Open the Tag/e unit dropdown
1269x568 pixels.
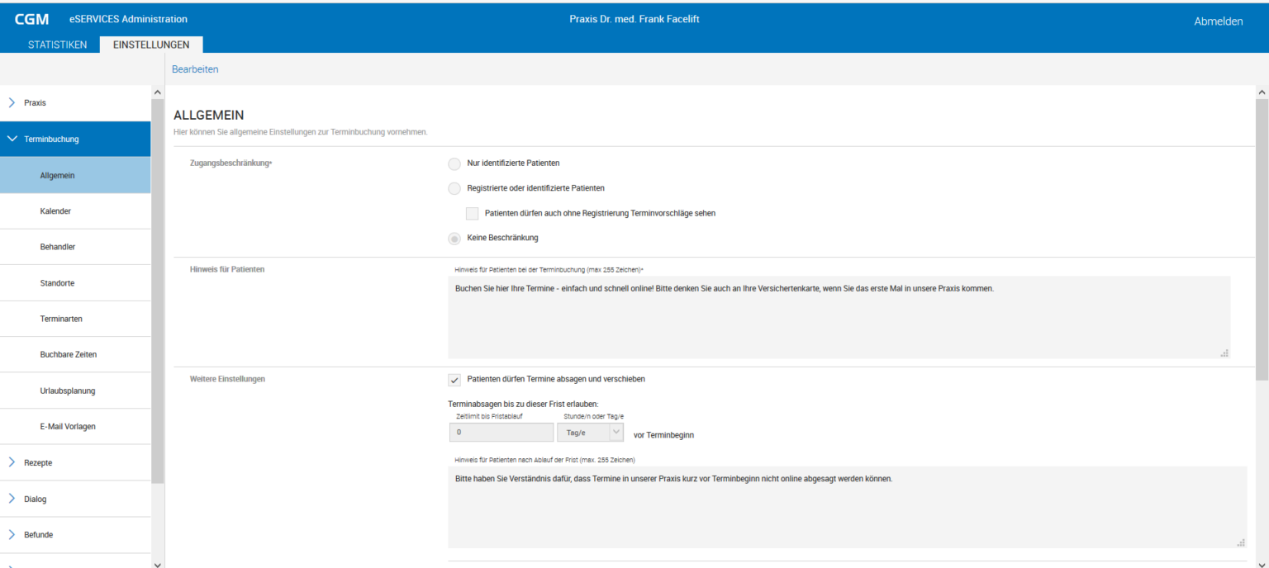pyautogui.click(x=615, y=432)
